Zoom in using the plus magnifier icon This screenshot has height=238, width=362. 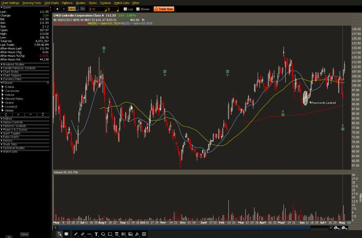point(337,228)
